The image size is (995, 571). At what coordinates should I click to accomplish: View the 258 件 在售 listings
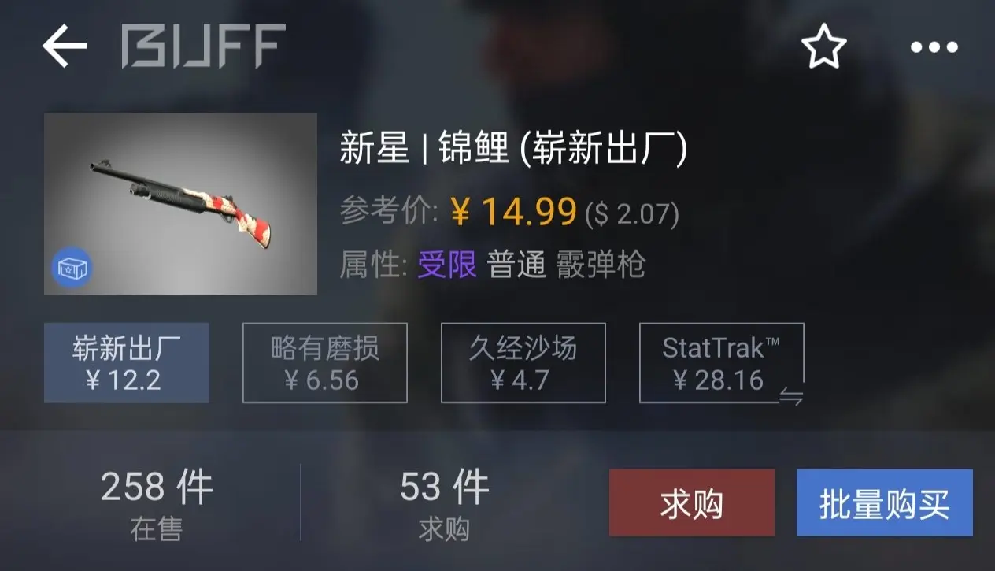click(157, 505)
